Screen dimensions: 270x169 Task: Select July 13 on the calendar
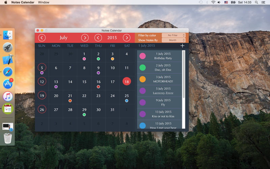(56, 83)
